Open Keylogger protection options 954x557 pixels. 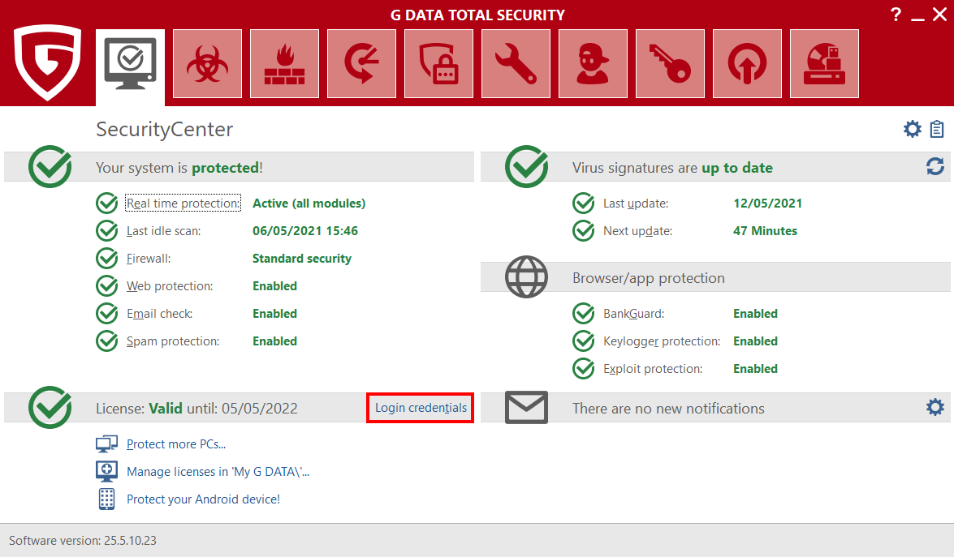[662, 341]
